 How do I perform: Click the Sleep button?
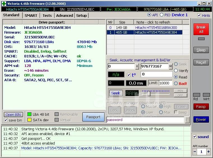(201, 50)
